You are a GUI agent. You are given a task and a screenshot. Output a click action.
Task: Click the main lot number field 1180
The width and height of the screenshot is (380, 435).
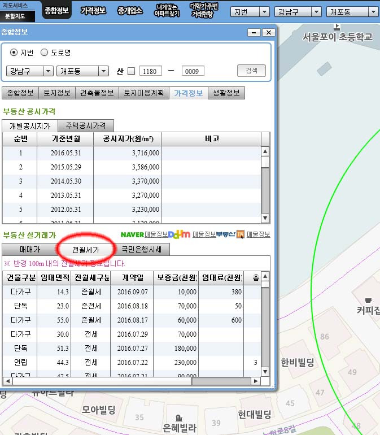click(x=150, y=71)
